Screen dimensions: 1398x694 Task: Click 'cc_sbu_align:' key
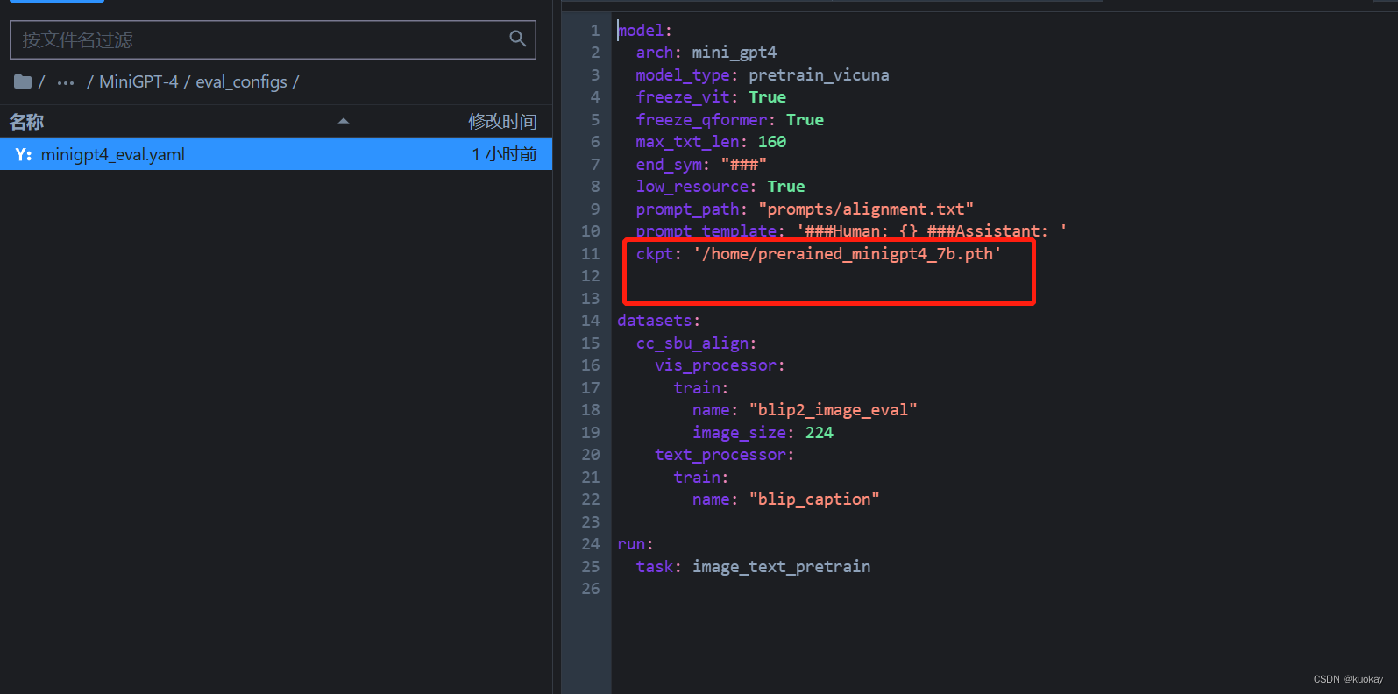point(696,343)
